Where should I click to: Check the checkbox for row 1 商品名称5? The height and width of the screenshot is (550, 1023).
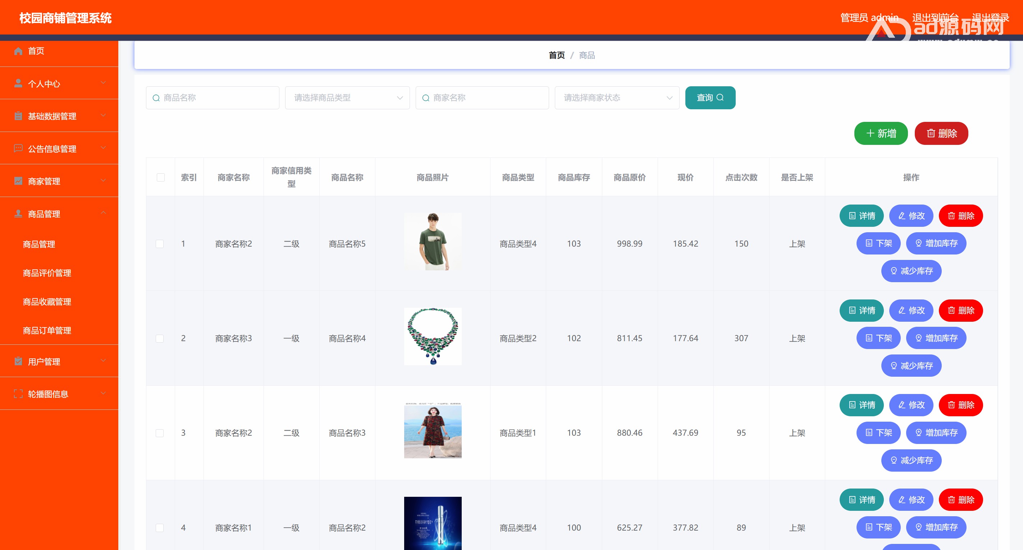160,244
